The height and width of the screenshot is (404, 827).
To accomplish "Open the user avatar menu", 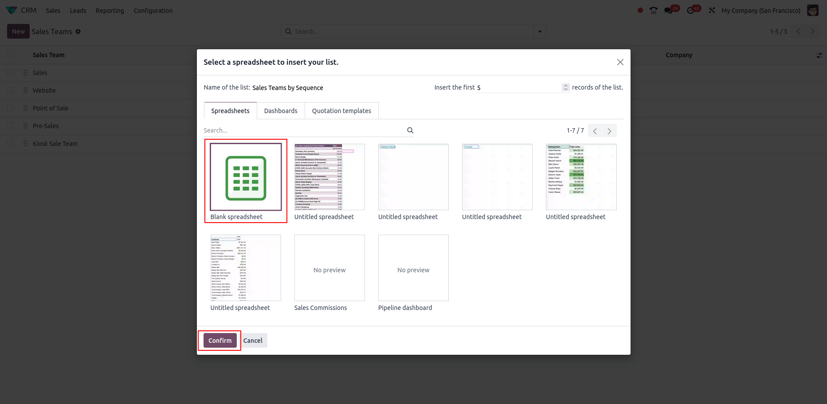I will [812, 11].
